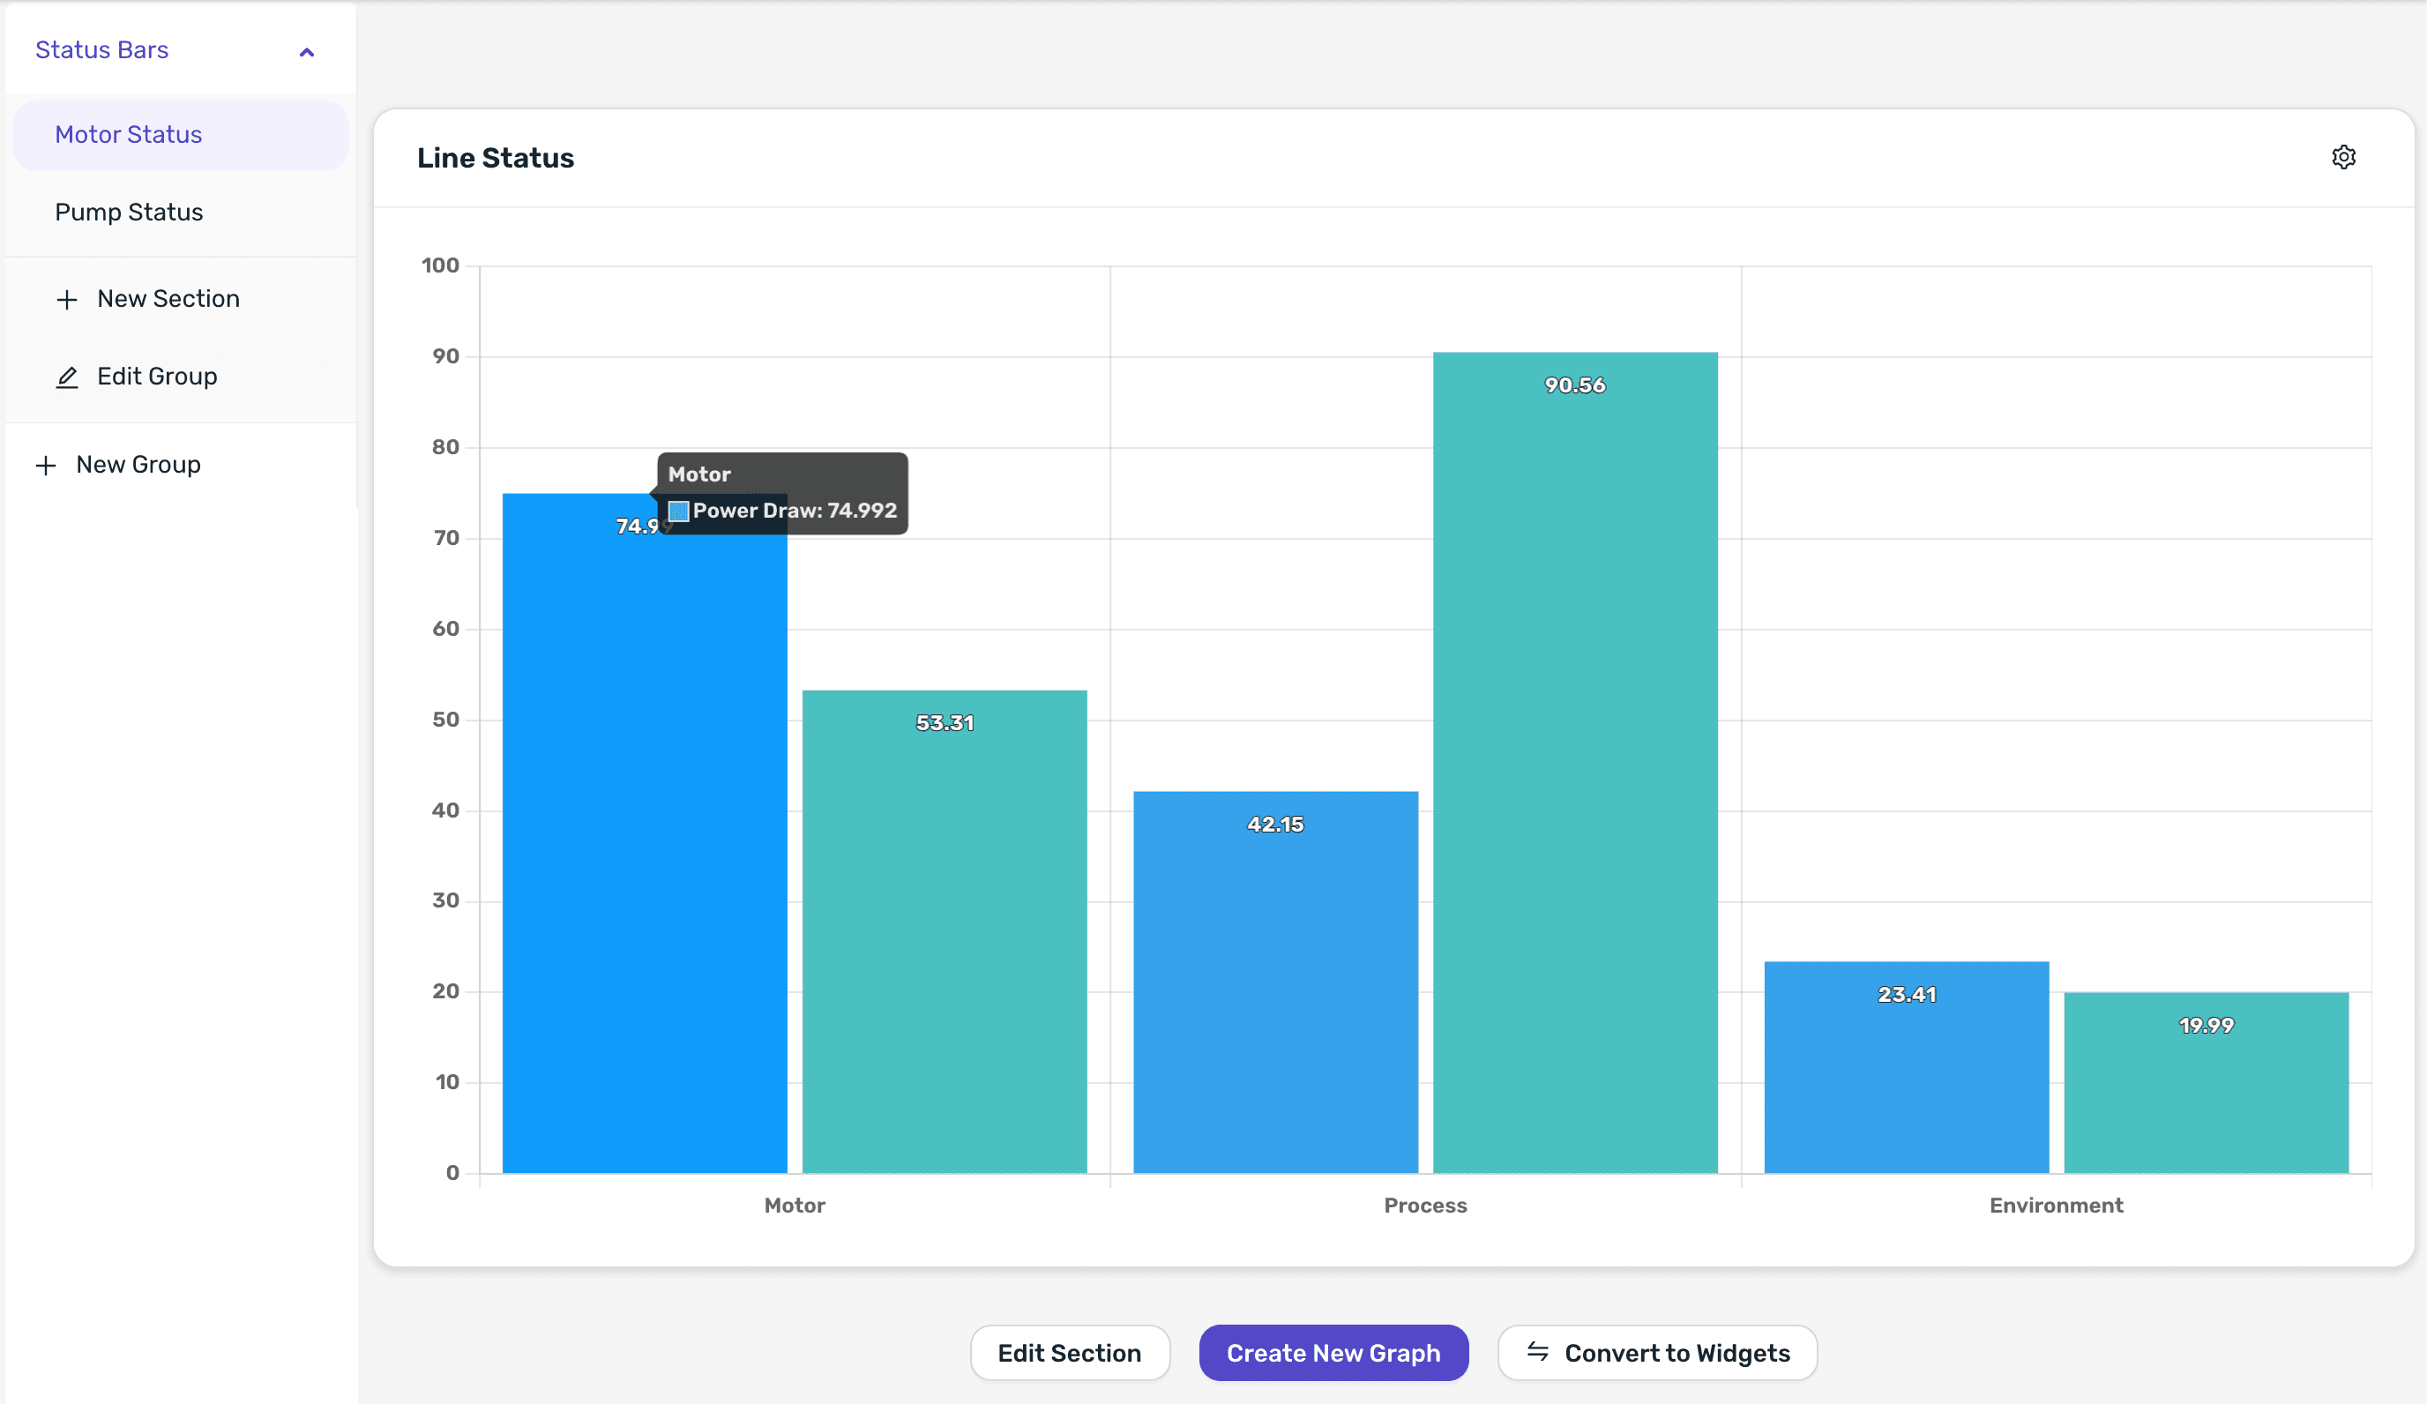The image size is (2427, 1404).
Task: Click the Power Draw: 74.992 tooltip text
Action: tap(795, 512)
